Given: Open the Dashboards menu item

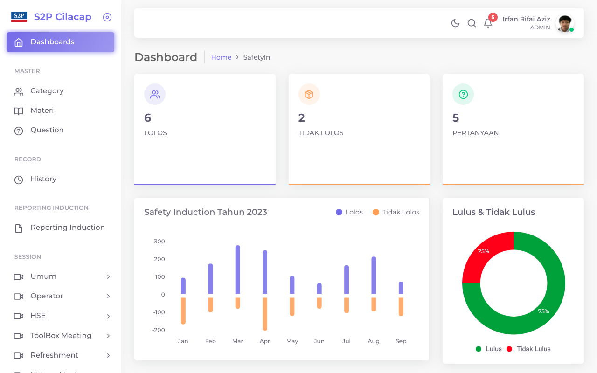Looking at the screenshot, I should click(61, 42).
